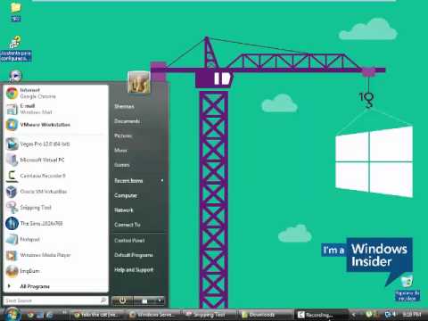Click the taskbar clock
Viewport: 428px width, 321px height.
411,314
